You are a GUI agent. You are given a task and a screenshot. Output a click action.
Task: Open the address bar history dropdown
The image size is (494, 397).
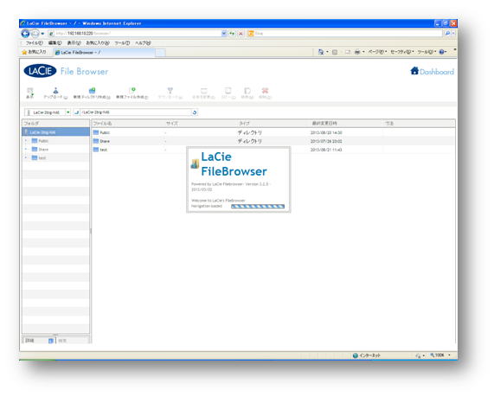tap(224, 33)
